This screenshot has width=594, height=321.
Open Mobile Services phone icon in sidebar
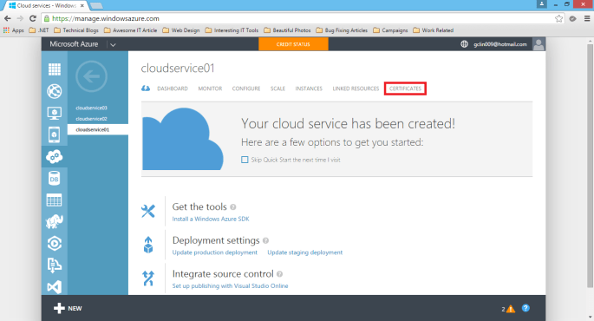click(x=54, y=134)
